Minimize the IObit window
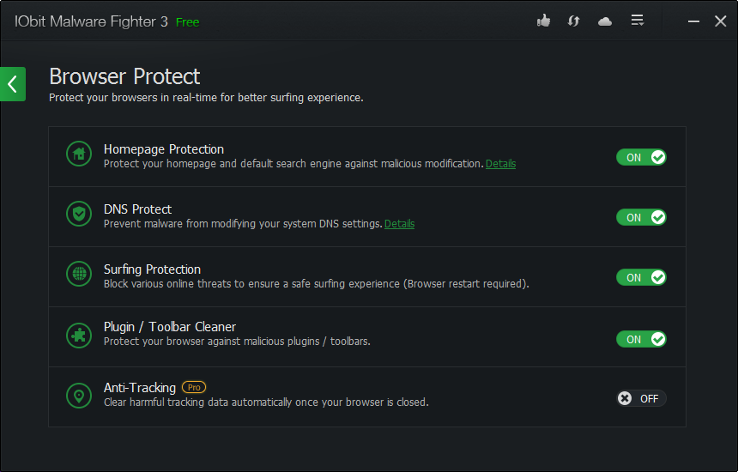The height and width of the screenshot is (472, 738). click(x=693, y=21)
